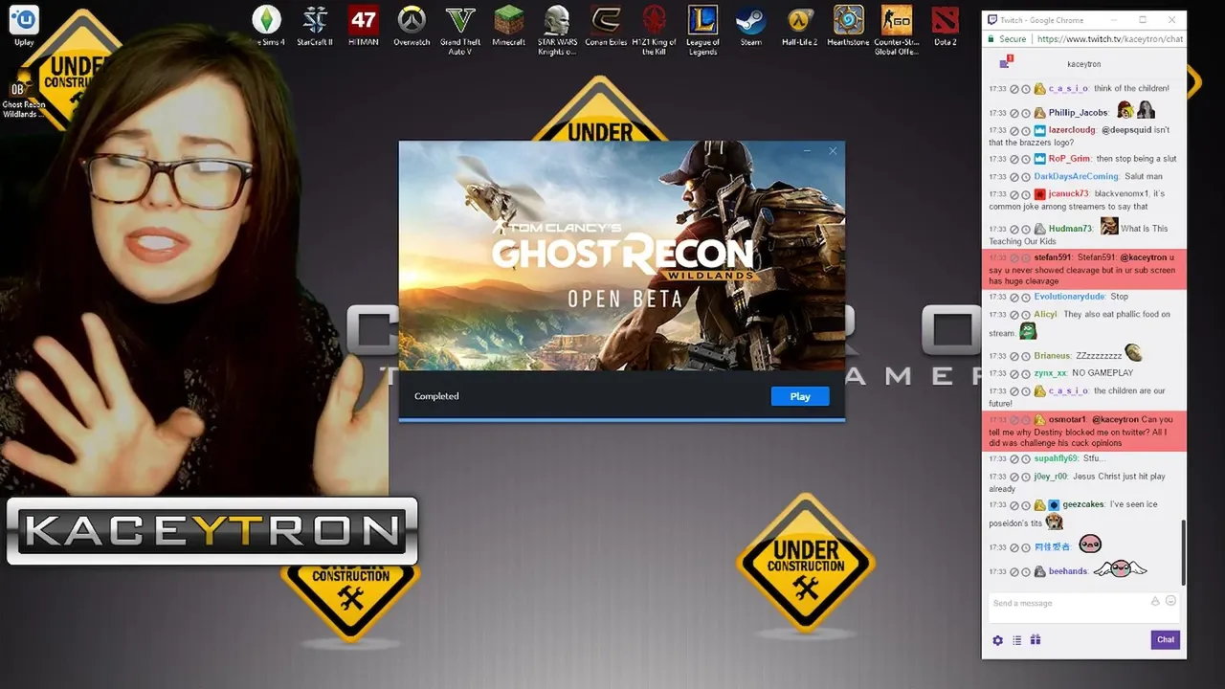Open the Conan Exiles desktop shortcut

(606, 26)
